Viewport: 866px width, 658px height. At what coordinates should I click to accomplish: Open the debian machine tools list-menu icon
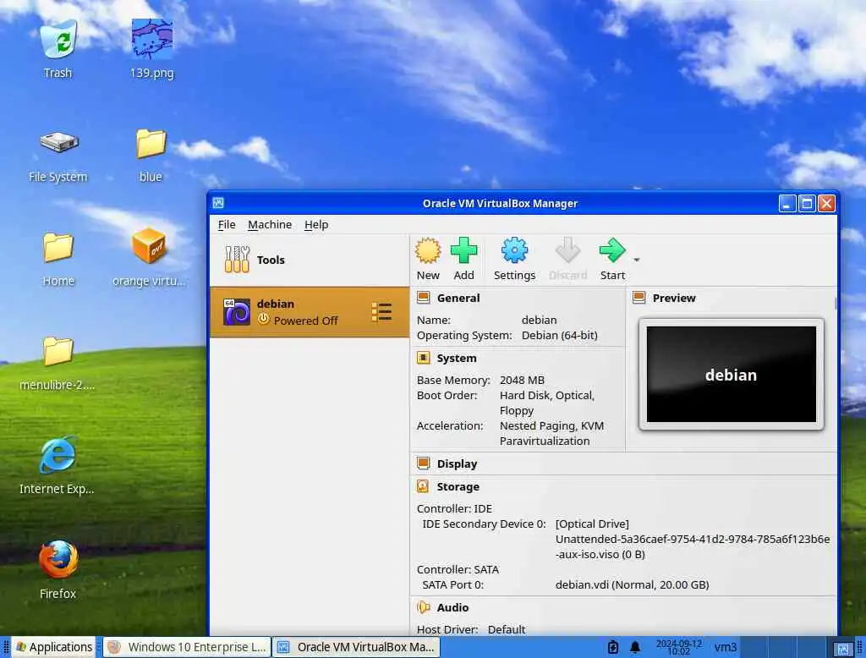pos(381,312)
